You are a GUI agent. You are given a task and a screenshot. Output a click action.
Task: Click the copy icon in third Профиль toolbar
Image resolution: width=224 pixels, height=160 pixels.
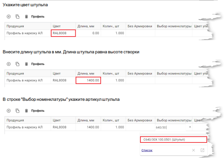click(x=18, y=111)
